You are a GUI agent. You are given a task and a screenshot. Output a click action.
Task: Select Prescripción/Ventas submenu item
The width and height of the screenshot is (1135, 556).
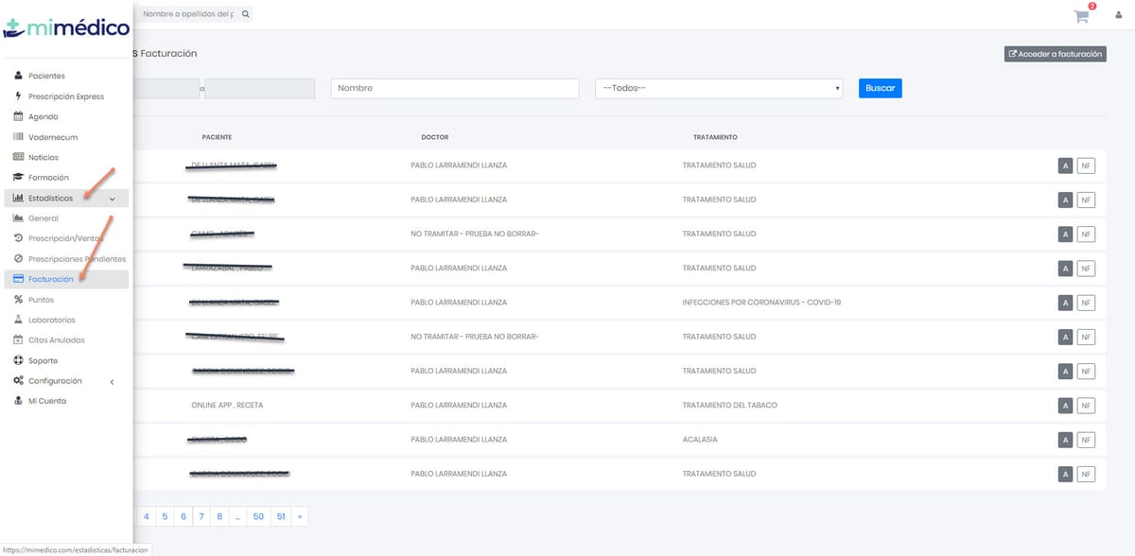tap(65, 238)
